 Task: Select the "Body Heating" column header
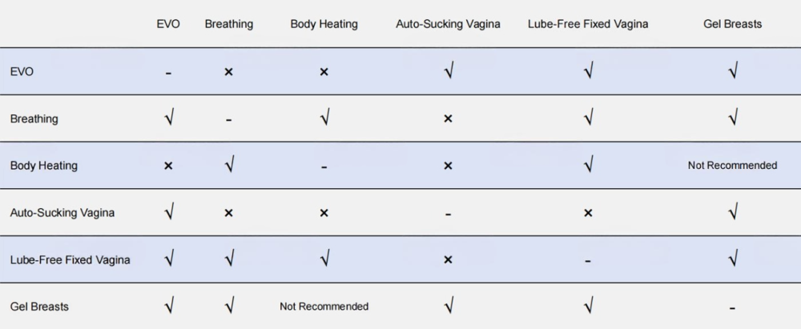324,24
